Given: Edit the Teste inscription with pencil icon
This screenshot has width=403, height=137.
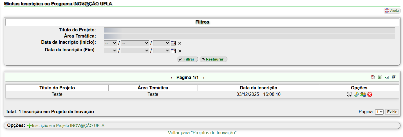Looking at the screenshot, I should coord(356,95).
